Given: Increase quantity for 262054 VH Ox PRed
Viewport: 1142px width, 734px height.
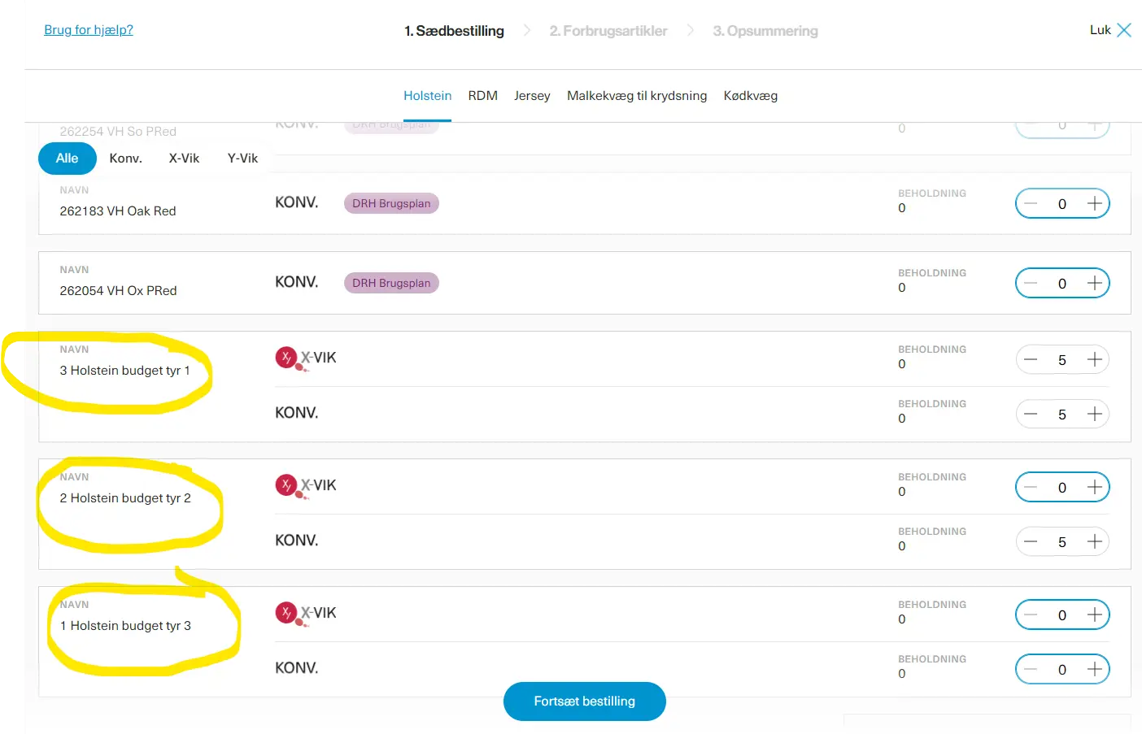Looking at the screenshot, I should [1094, 283].
